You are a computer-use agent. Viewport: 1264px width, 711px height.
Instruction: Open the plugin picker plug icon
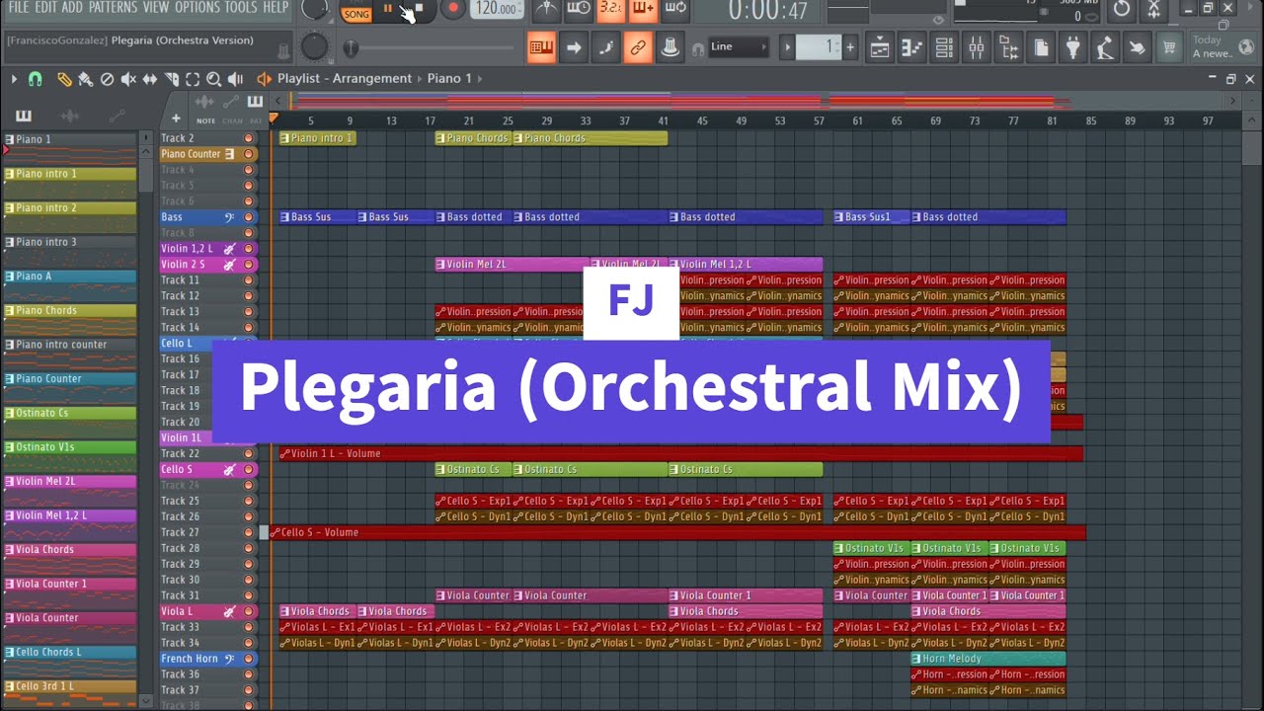tap(1073, 47)
